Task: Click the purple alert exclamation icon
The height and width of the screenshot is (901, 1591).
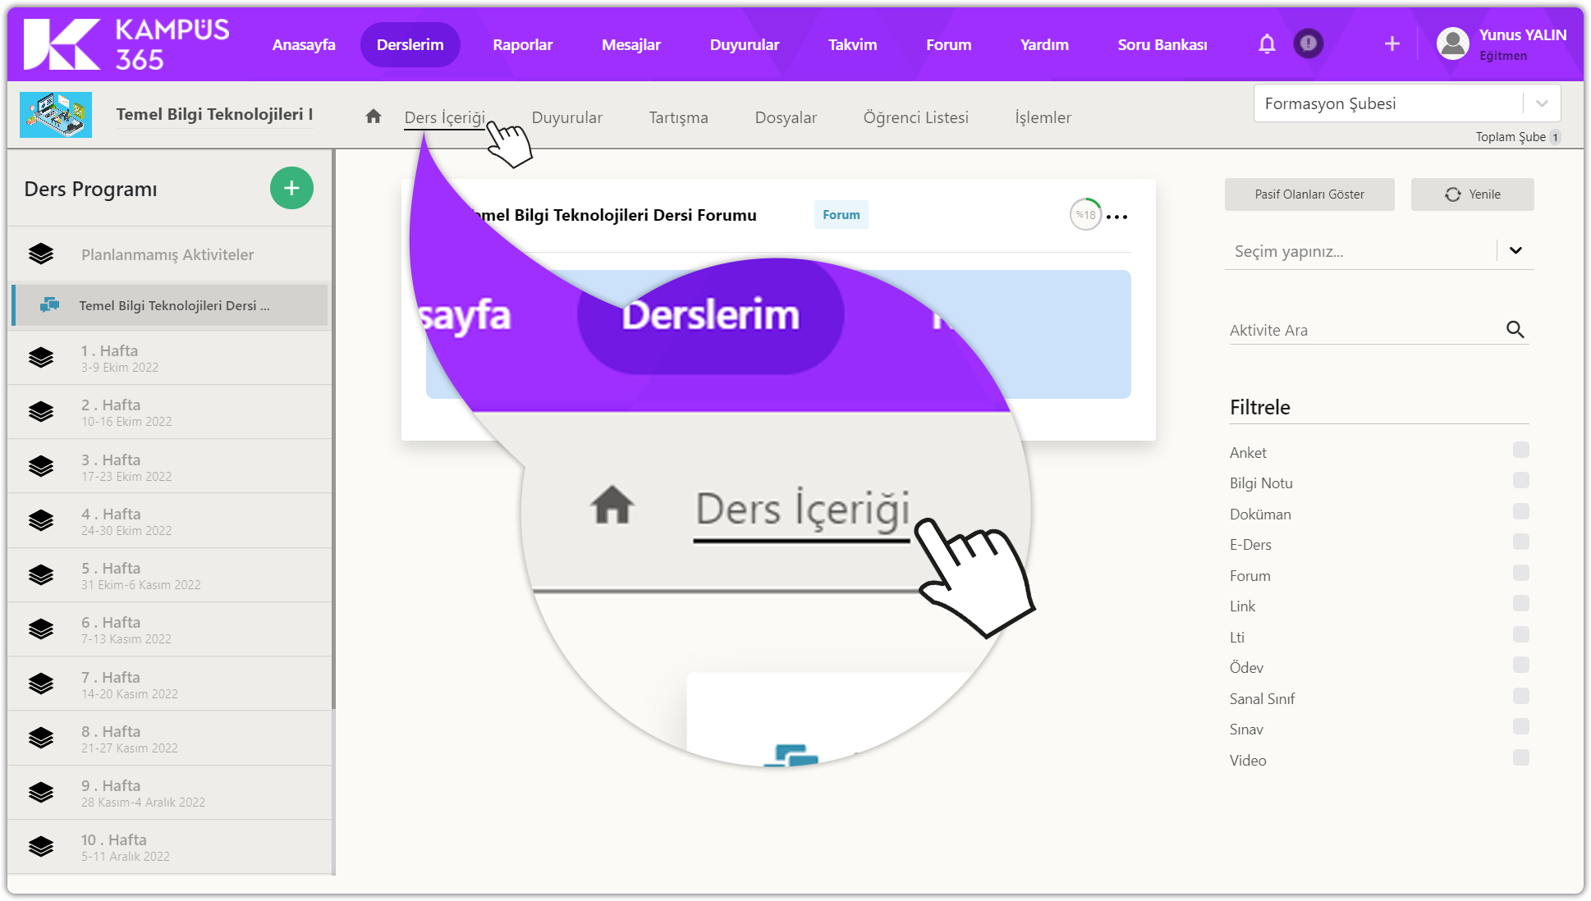Action: (1308, 43)
